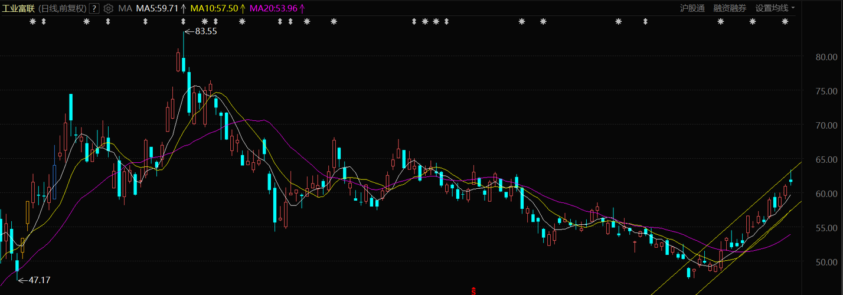The height and width of the screenshot is (295, 843).
Task: Expand the 设置均线 dropdown arrow
Action: coord(793,8)
